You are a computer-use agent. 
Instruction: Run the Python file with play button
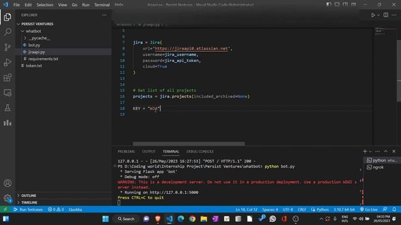373,15
